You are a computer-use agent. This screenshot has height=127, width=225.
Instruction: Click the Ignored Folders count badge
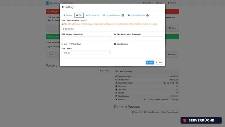tap(147, 15)
